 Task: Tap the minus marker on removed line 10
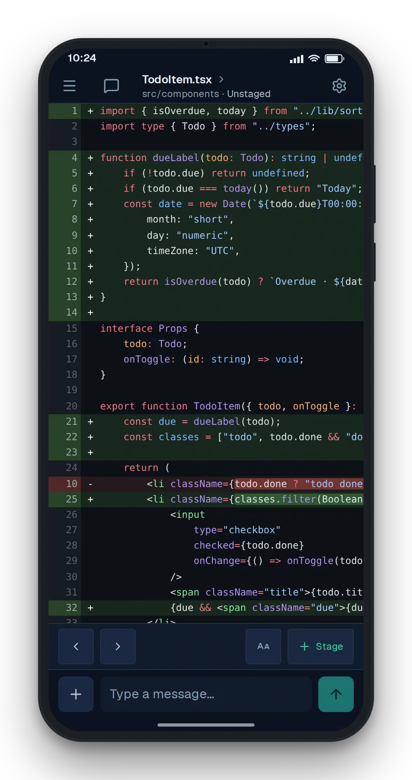pyautogui.click(x=90, y=484)
